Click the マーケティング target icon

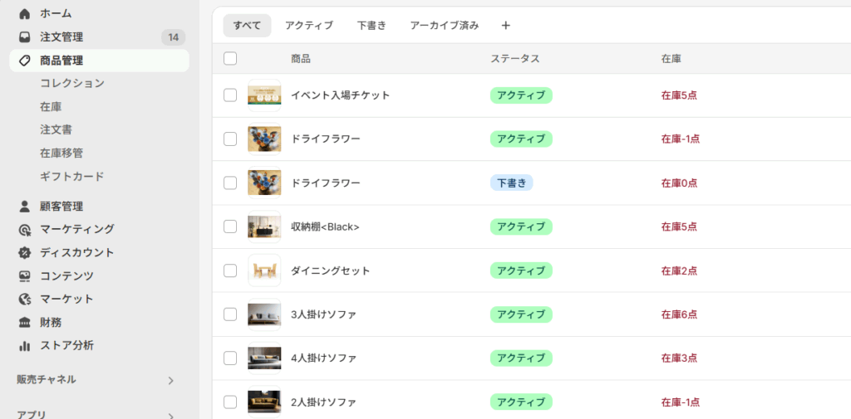point(25,230)
